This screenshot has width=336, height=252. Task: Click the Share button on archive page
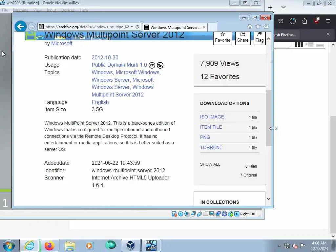[243, 37]
